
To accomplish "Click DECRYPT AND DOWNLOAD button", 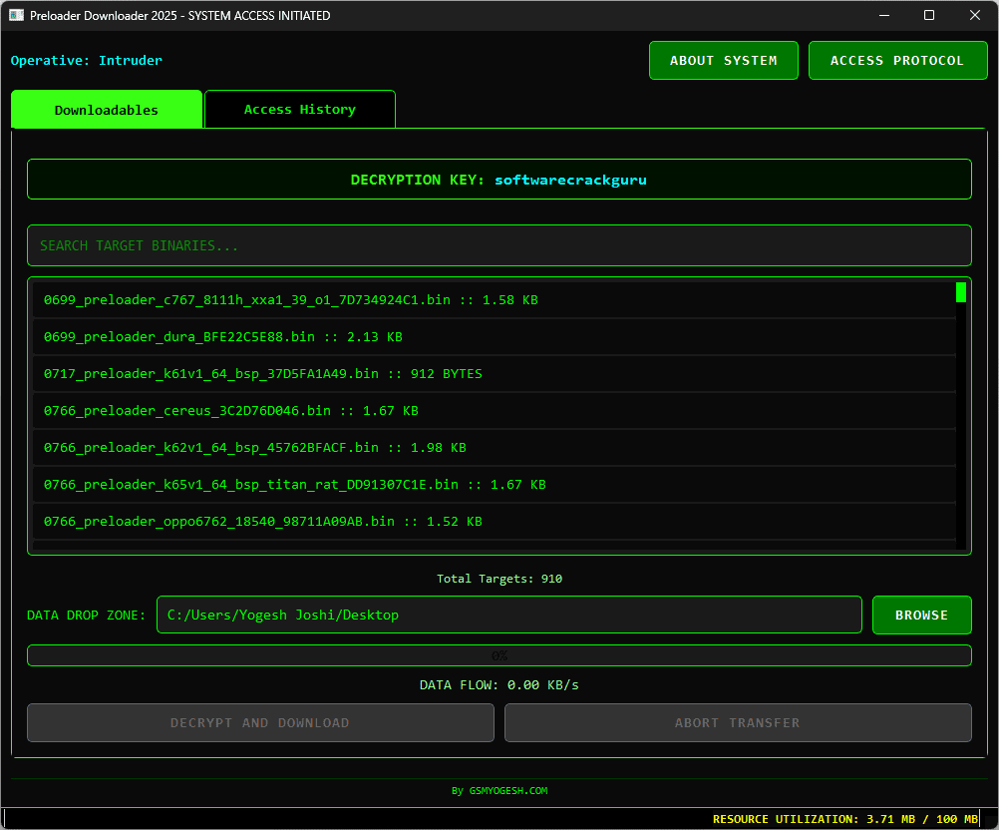I will point(260,723).
